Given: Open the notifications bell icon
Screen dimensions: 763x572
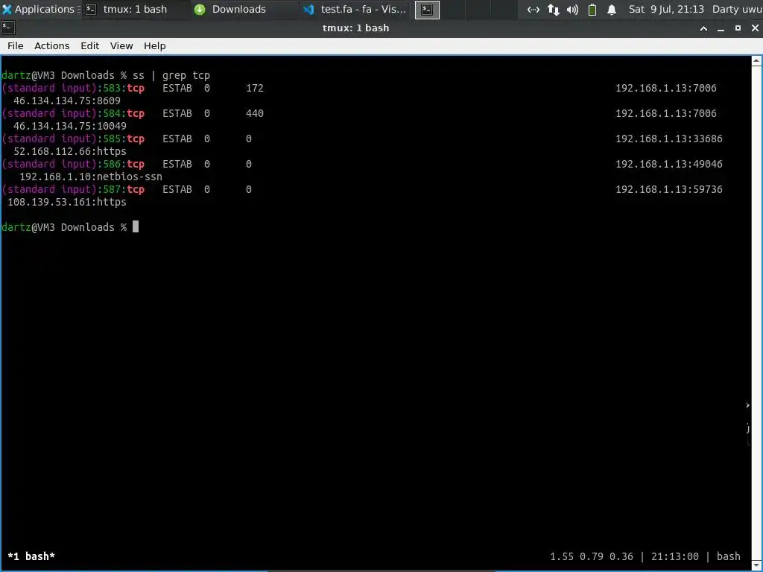Looking at the screenshot, I should coord(612,10).
